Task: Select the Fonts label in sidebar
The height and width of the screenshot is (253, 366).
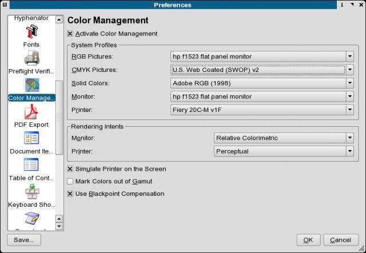Action: point(31,45)
